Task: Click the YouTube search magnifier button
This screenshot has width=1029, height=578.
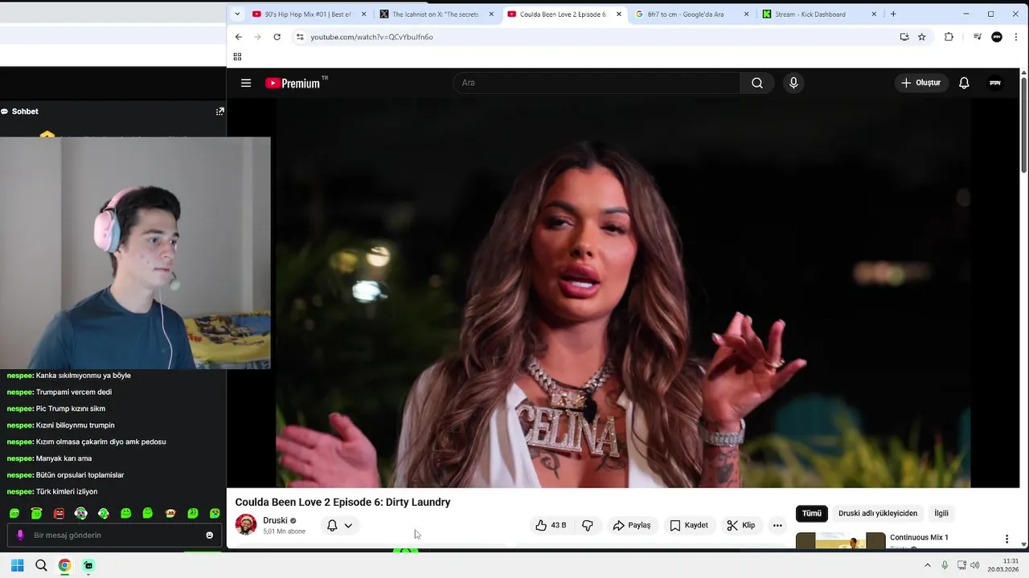Action: pyautogui.click(x=757, y=83)
